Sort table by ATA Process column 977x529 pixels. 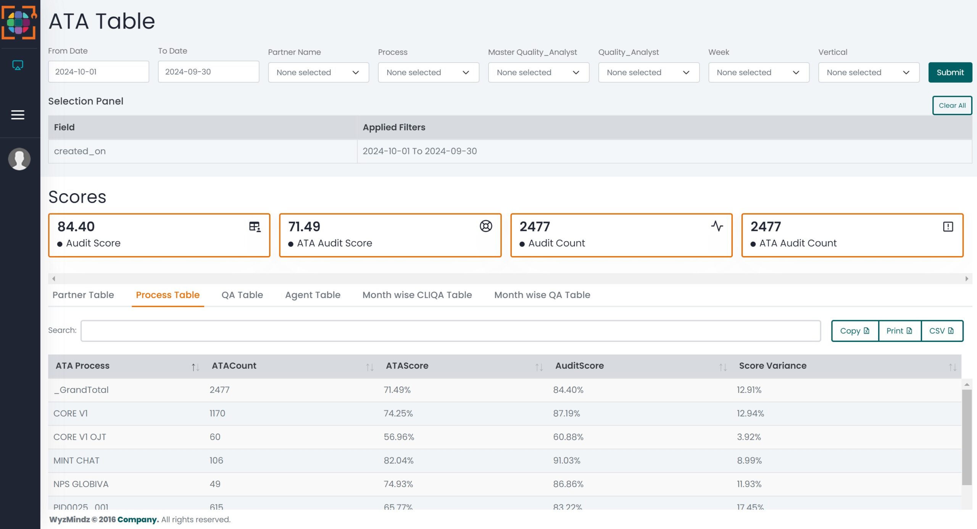[x=195, y=367]
